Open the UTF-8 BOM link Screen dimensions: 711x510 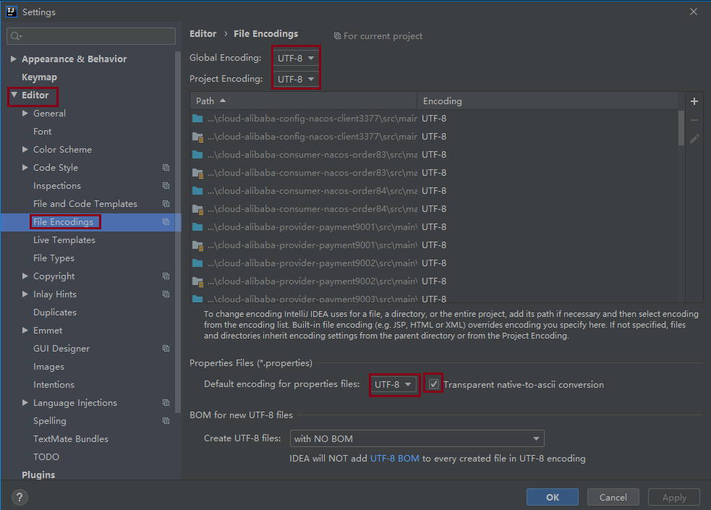(x=394, y=459)
